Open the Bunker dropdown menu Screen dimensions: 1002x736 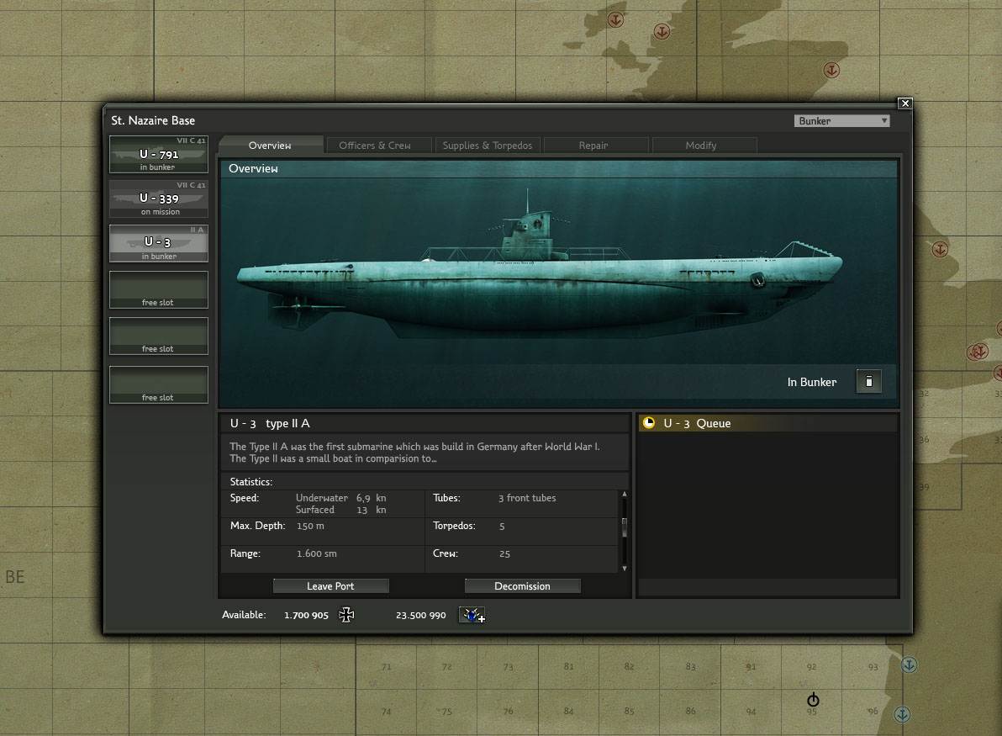point(841,121)
